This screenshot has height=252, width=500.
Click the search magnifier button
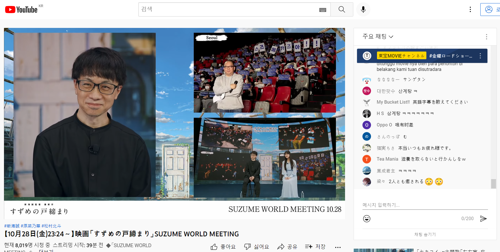point(342,9)
